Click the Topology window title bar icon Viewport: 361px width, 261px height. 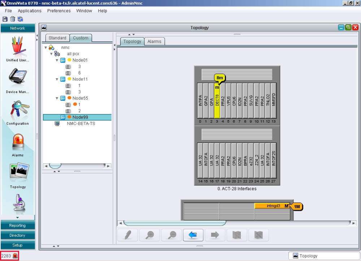coord(44,27)
